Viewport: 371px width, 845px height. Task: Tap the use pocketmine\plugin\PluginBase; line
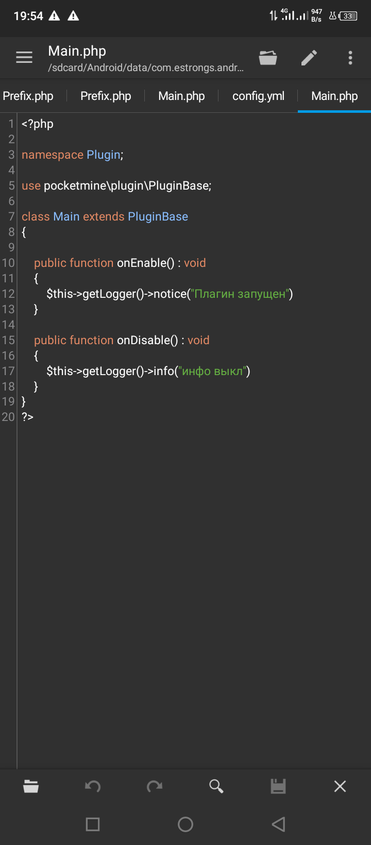click(x=116, y=185)
